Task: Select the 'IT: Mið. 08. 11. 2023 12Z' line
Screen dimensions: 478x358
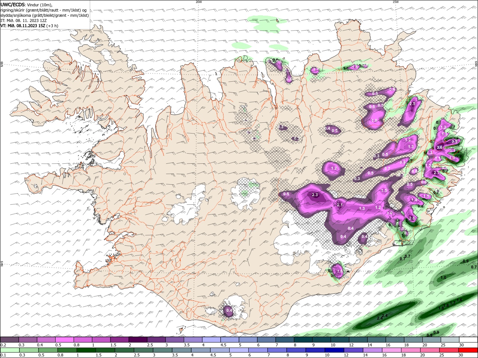Action: pyautogui.click(x=23, y=21)
